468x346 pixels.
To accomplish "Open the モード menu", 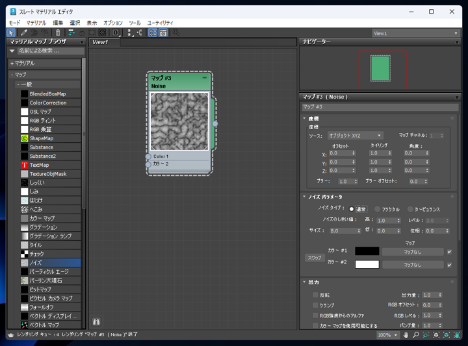I will 14,23.
